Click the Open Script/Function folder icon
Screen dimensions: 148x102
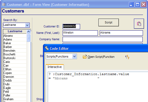(85, 57)
